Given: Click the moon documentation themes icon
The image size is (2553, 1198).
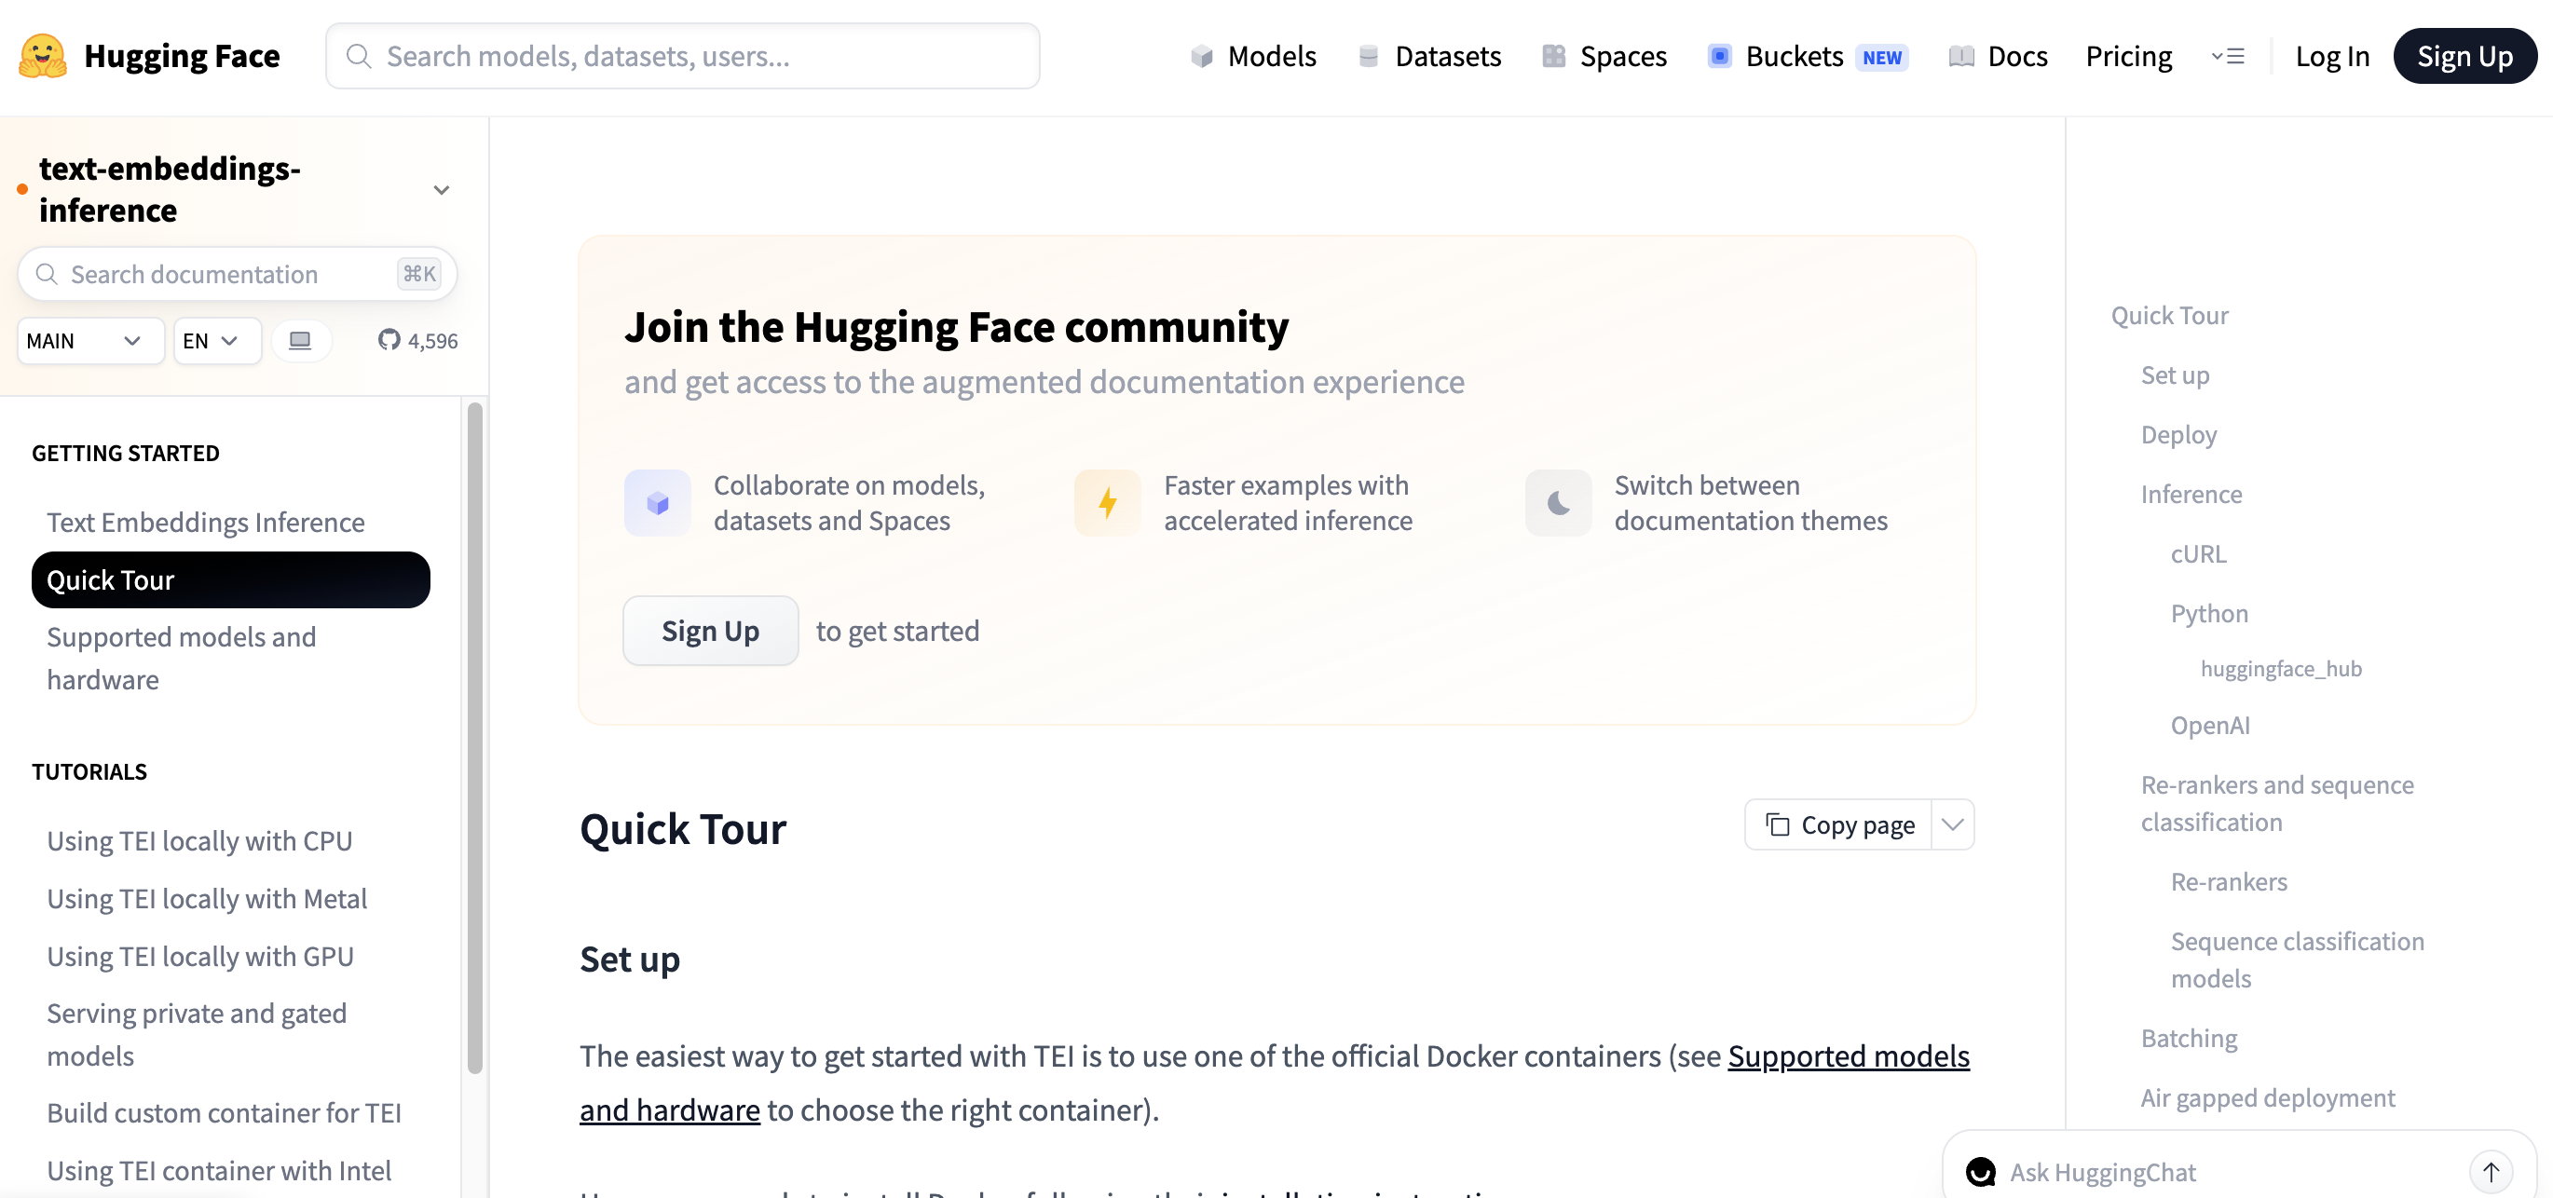Looking at the screenshot, I should point(1558,502).
